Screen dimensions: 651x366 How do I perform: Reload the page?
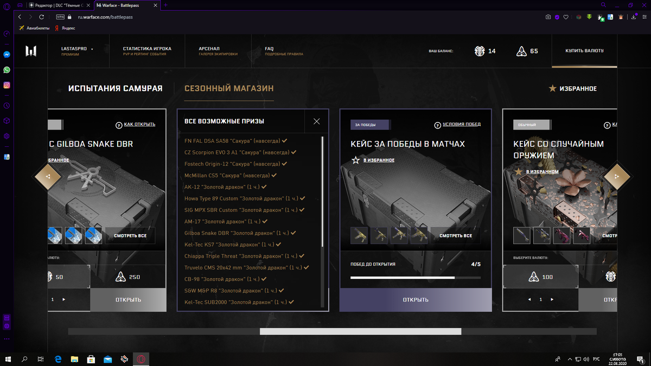pos(41,17)
